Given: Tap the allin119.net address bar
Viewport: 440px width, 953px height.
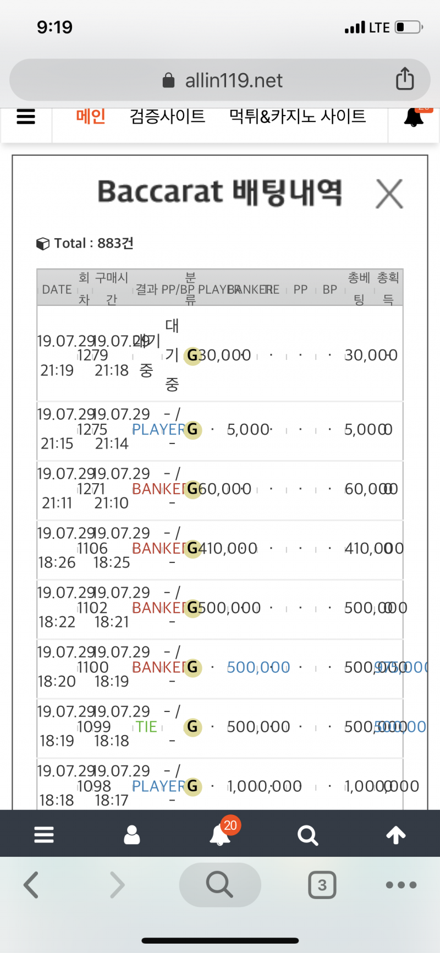Looking at the screenshot, I should (220, 80).
